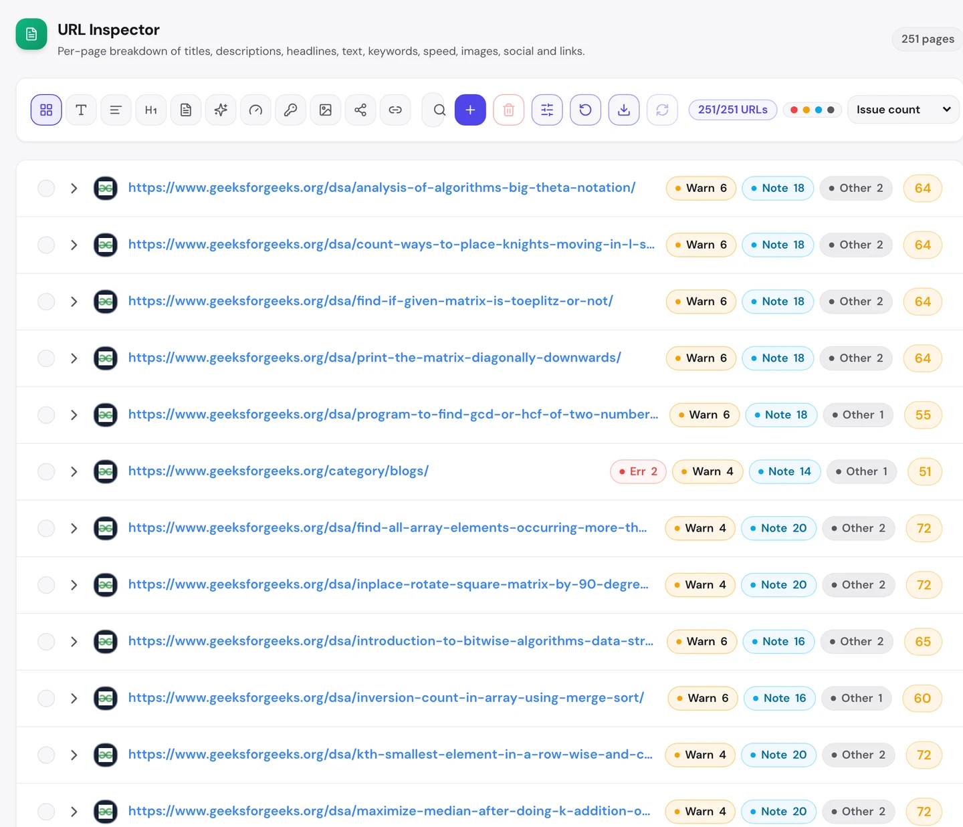Click the search magnifier icon

[x=439, y=110]
